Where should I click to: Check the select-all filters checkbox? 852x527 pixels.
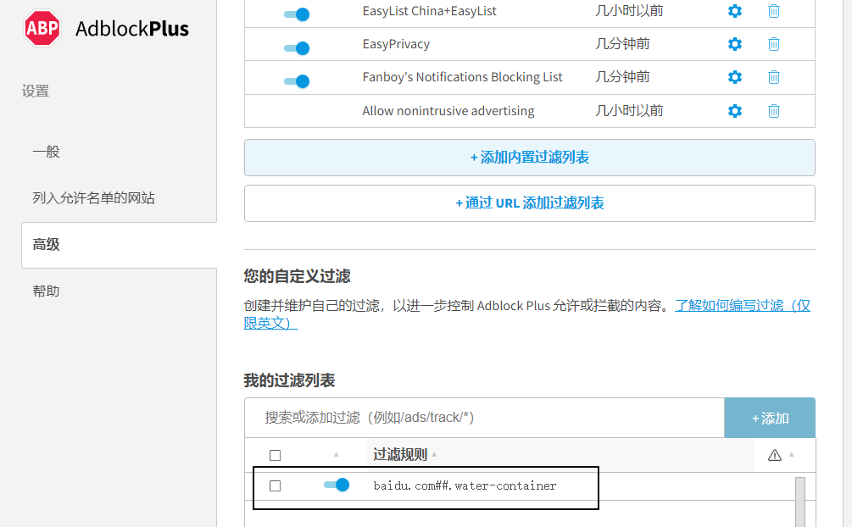pyautogui.click(x=275, y=455)
